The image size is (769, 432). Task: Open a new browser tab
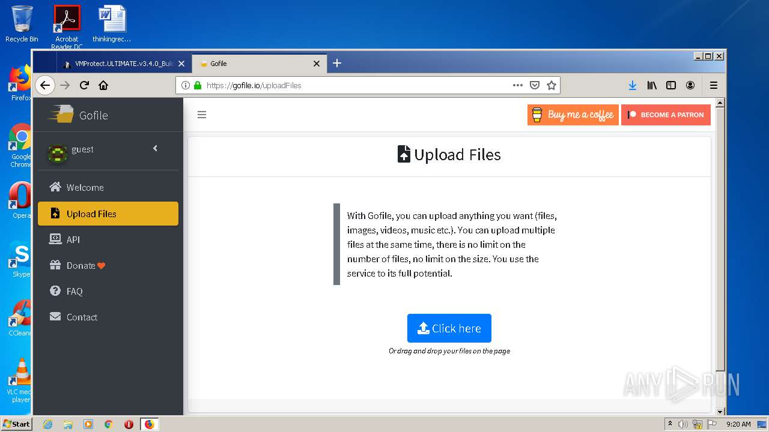[x=337, y=63]
